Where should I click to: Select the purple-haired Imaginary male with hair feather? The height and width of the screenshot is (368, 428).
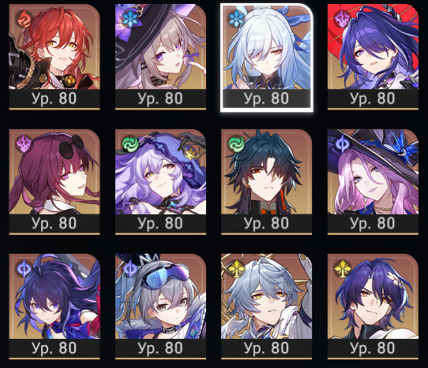(373, 307)
